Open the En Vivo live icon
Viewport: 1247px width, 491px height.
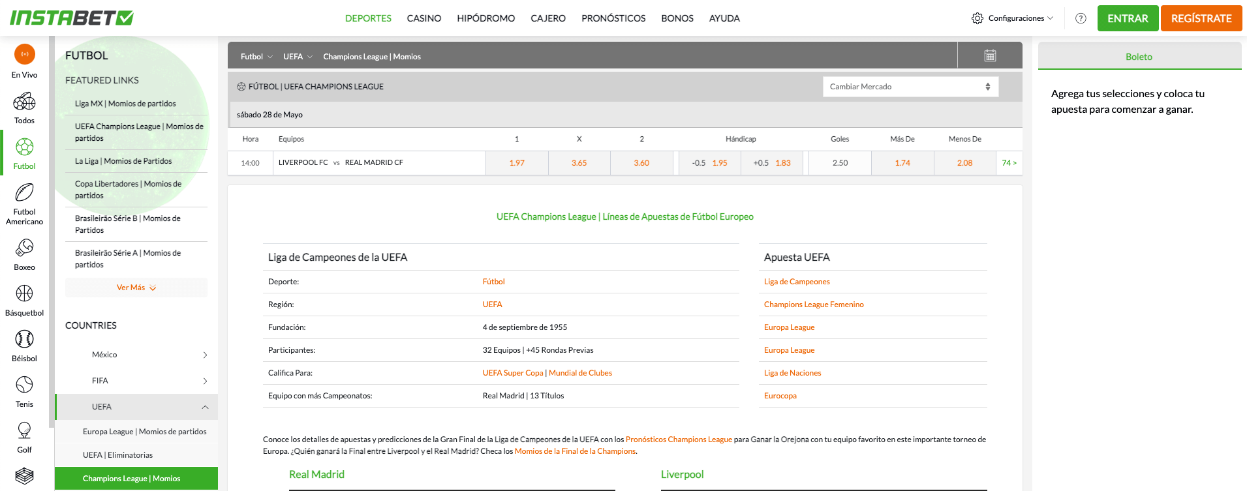25,54
